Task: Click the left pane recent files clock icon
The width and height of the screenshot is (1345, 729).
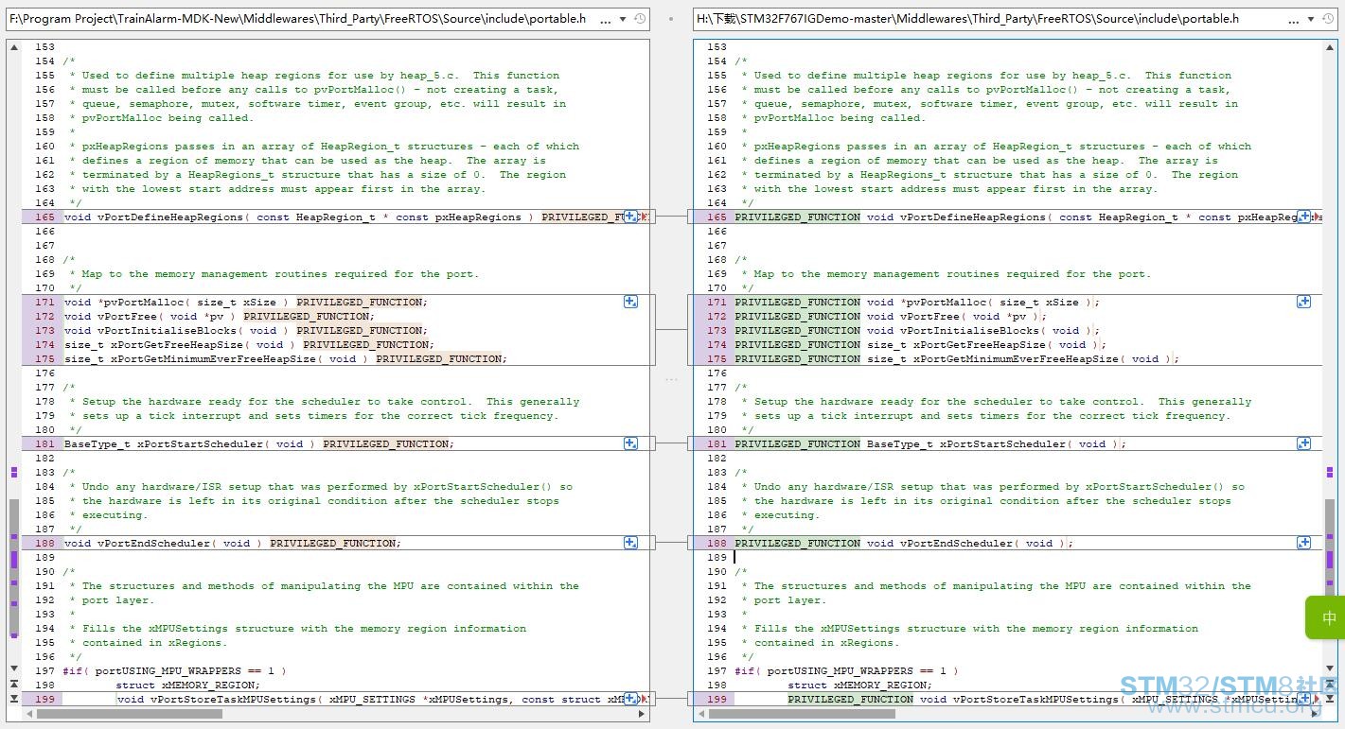Action: 639,19
